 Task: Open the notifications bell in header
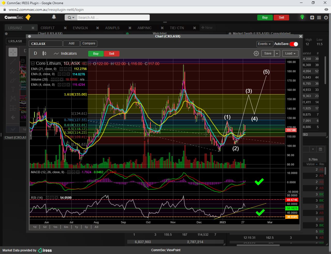54,17
